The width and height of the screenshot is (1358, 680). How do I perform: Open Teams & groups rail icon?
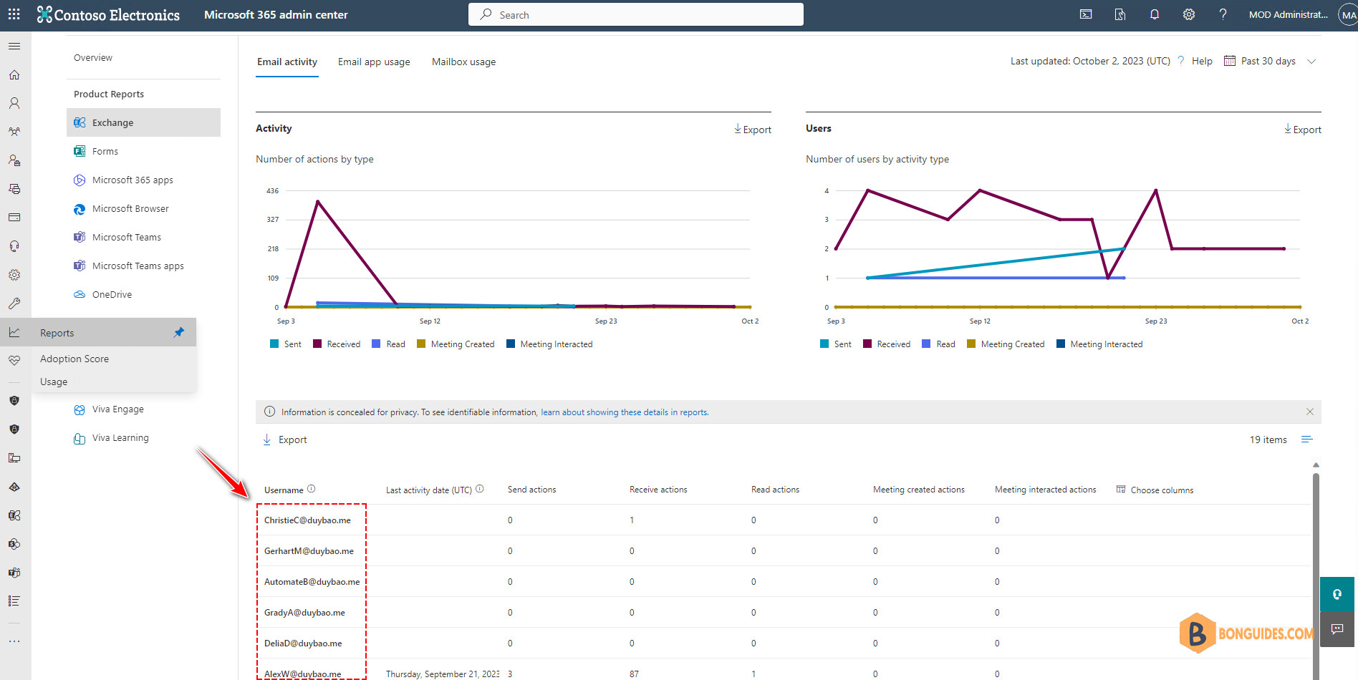click(14, 132)
